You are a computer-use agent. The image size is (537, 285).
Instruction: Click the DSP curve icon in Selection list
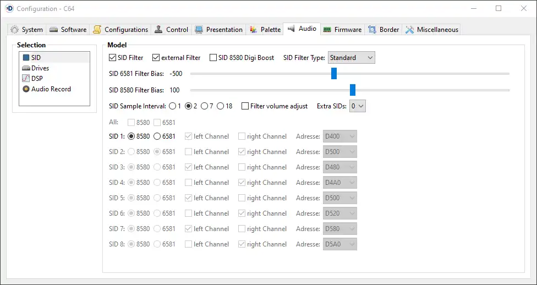26,79
